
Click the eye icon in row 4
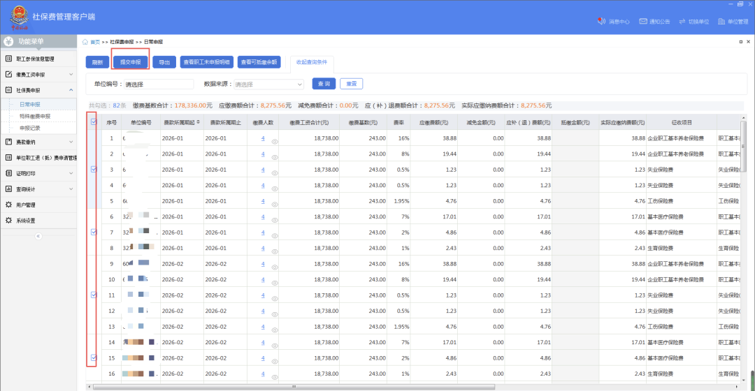[275, 189]
